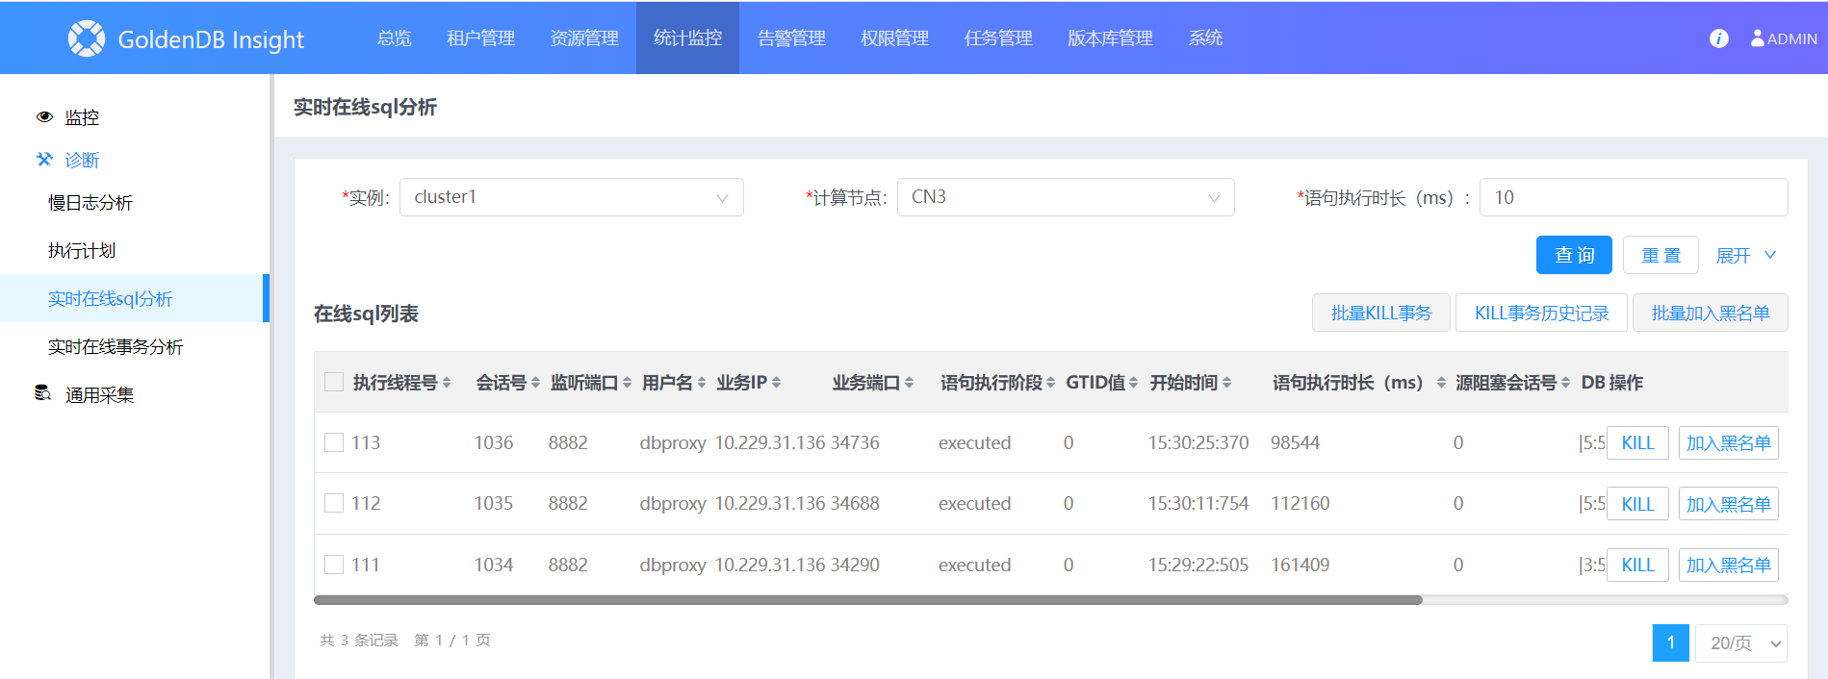Select 监控 in the sidebar
Screen dimensions: 1828x679
pyautogui.click(x=82, y=117)
